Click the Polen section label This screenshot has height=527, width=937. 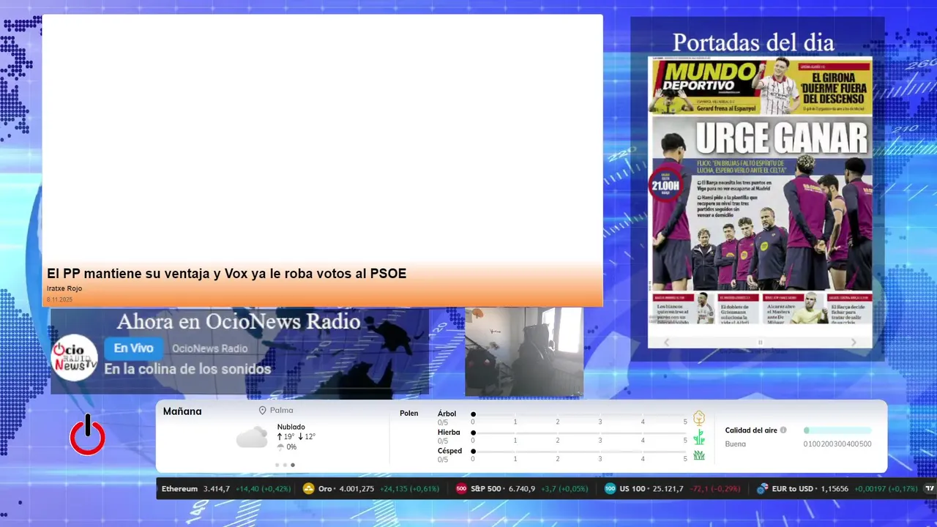[409, 414]
